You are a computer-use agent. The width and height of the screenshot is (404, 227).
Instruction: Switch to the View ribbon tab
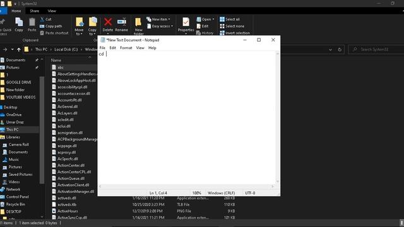[x=52, y=11]
